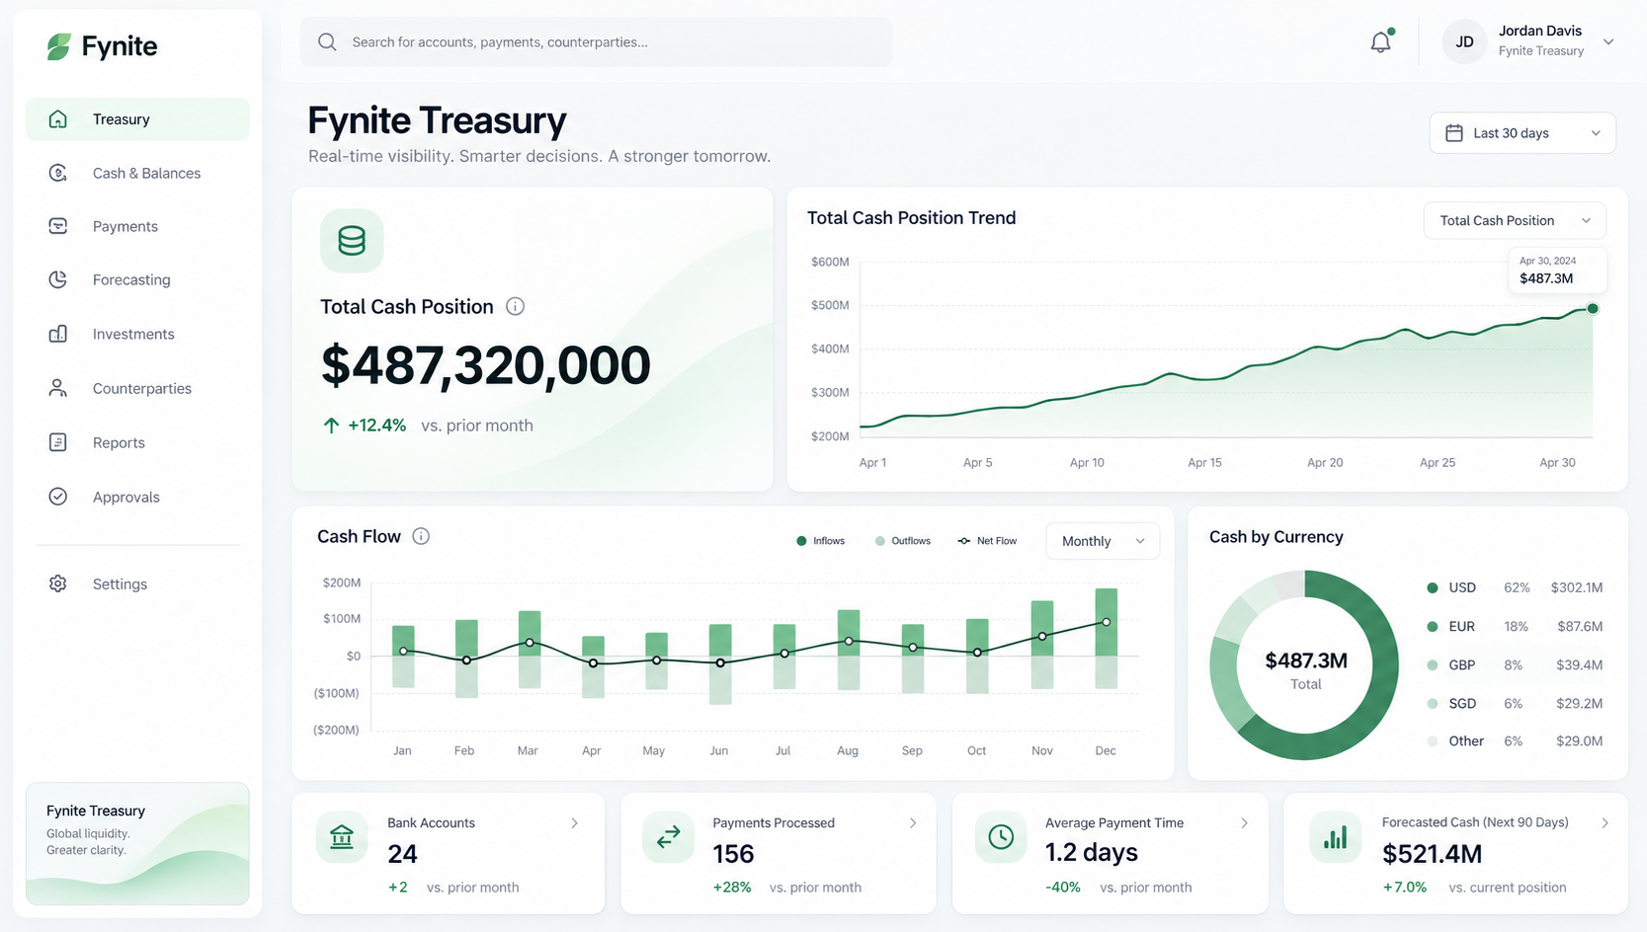
Task: Click the Forecasting pie icon in sidebar
Action: click(58, 279)
